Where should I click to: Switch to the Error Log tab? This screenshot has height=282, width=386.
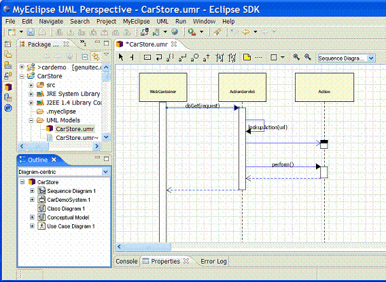(x=213, y=262)
